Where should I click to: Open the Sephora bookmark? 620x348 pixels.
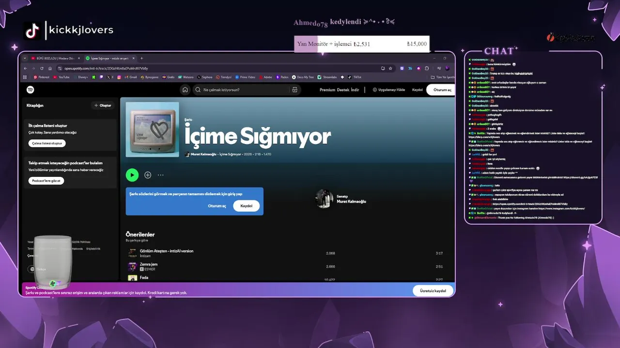pos(204,77)
